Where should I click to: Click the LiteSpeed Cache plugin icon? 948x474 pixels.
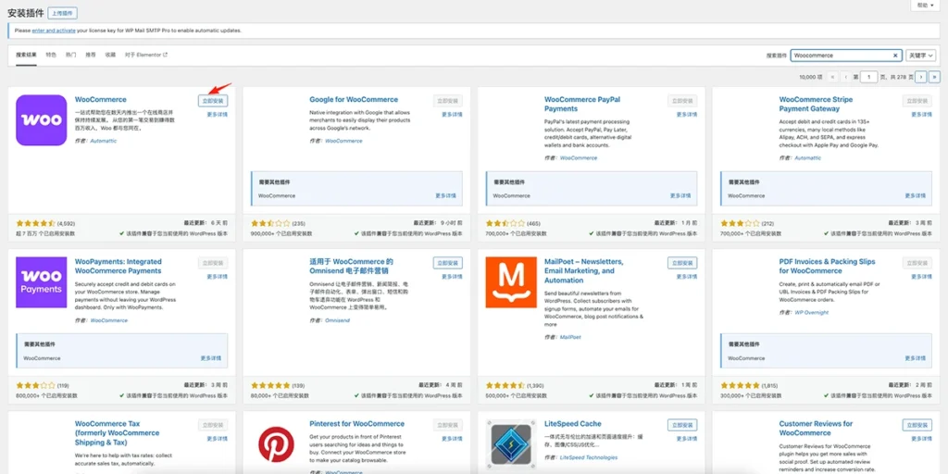(x=511, y=444)
